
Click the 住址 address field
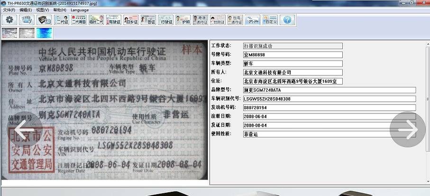pos(293,81)
